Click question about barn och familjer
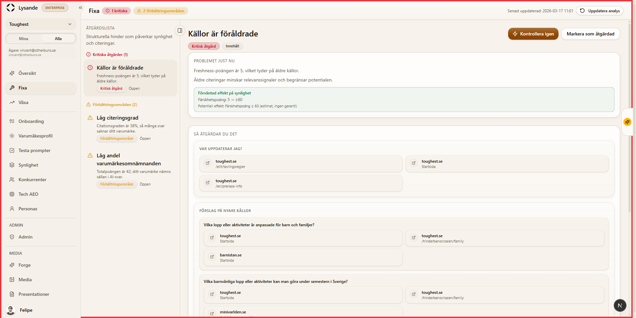636x318 pixels. pyautogui.click(x=259, y=225)
